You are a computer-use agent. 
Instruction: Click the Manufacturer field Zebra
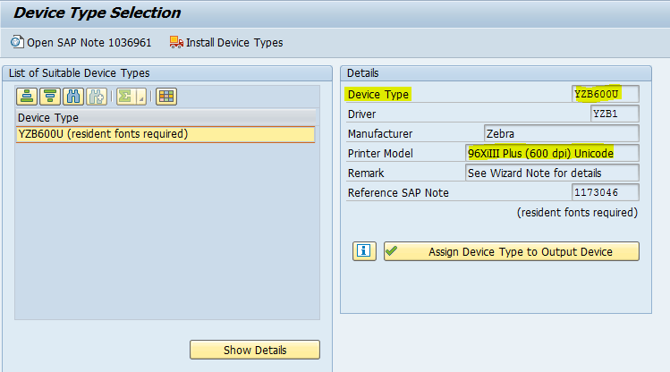562,133
